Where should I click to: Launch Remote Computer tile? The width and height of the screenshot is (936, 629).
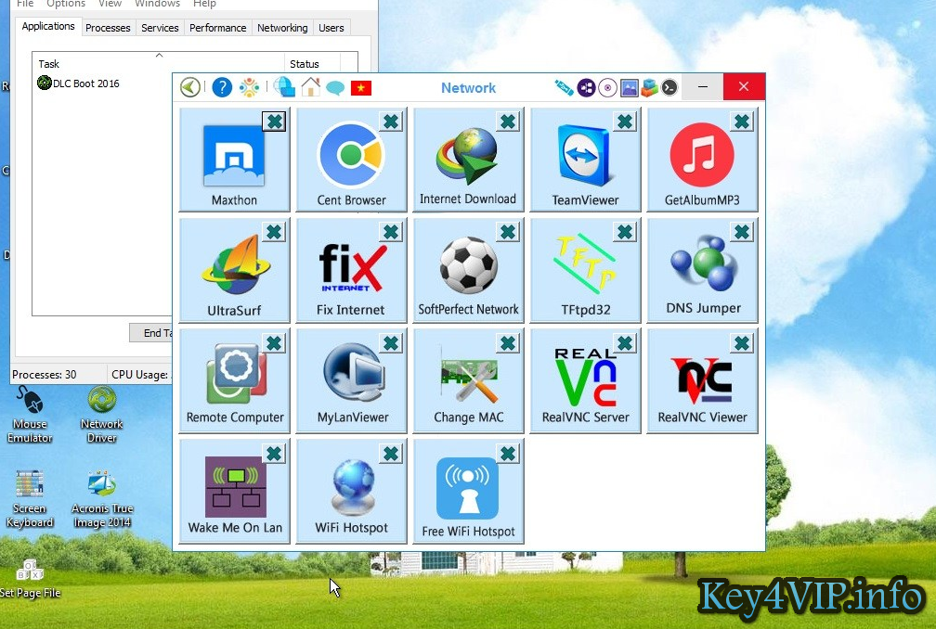click(234, 380)
